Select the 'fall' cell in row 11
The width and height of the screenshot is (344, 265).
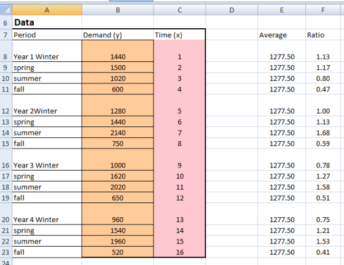pos(47,89)
